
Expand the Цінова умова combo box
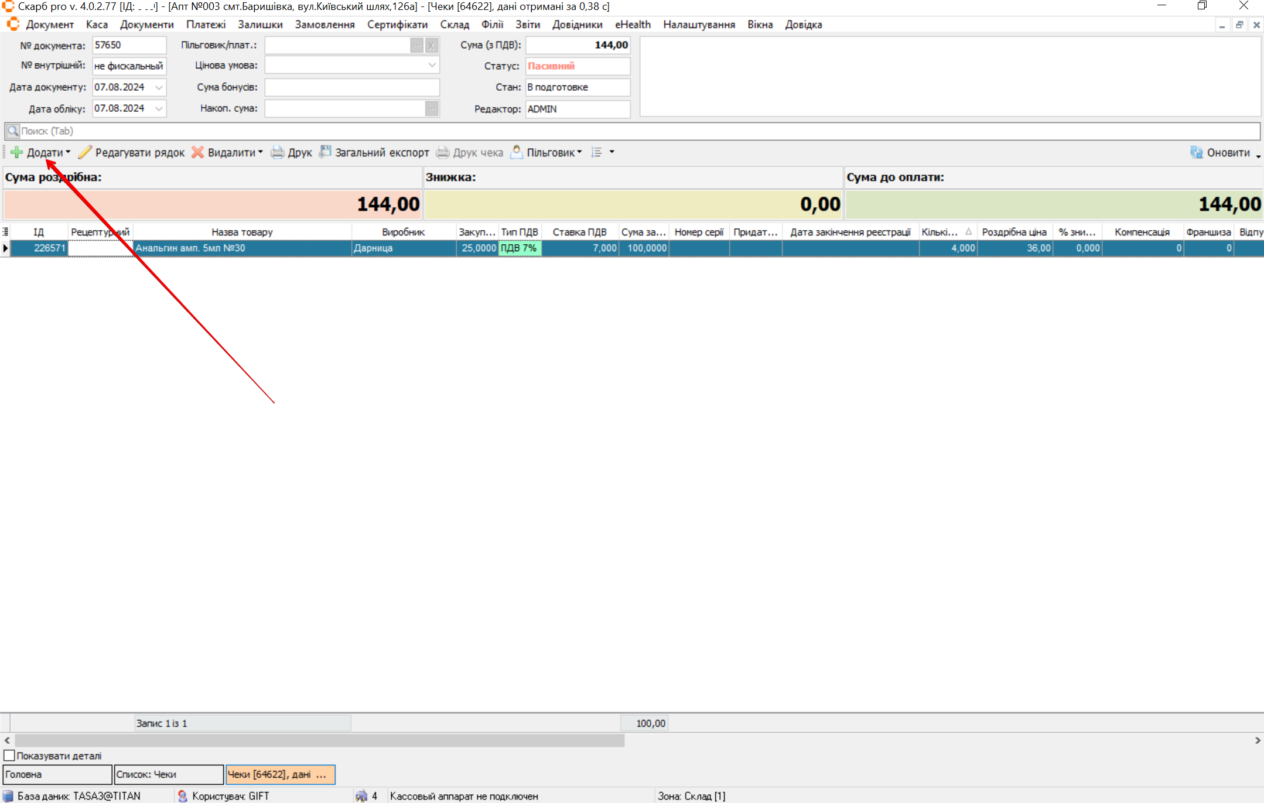point(432,66)
